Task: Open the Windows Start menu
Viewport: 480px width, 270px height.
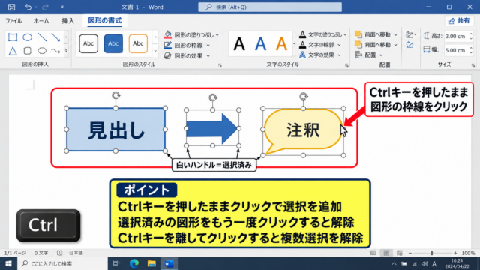Action: (x=8, y=263)
